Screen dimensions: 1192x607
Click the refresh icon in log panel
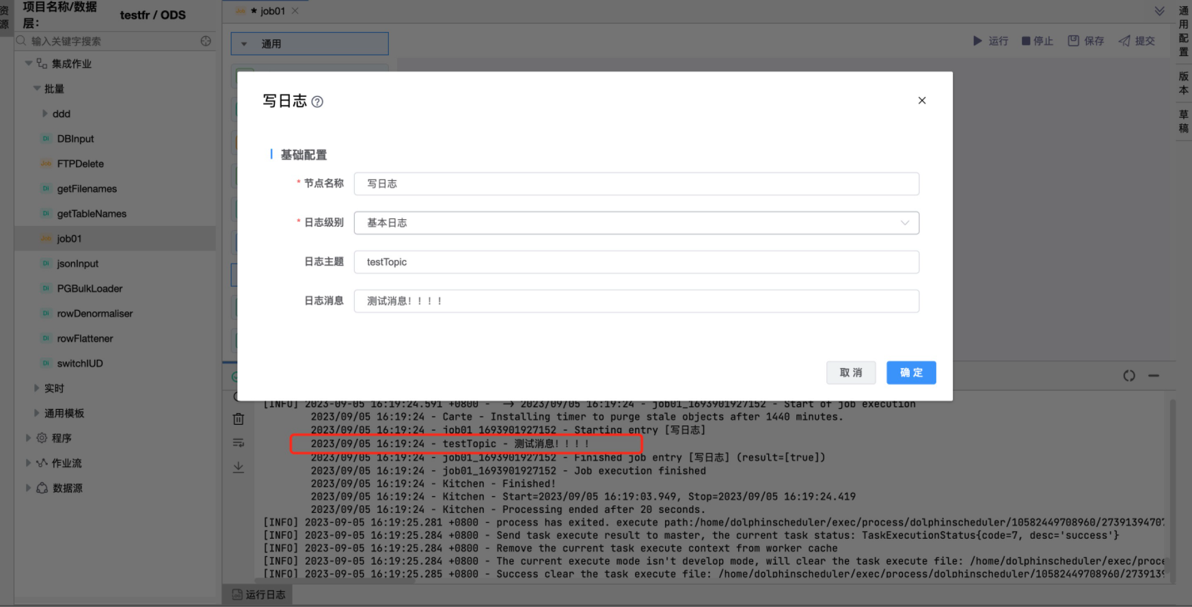coord(1128,376)
